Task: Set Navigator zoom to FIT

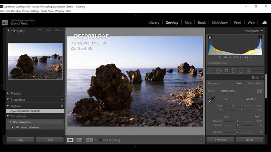Action: coord(39,30)
